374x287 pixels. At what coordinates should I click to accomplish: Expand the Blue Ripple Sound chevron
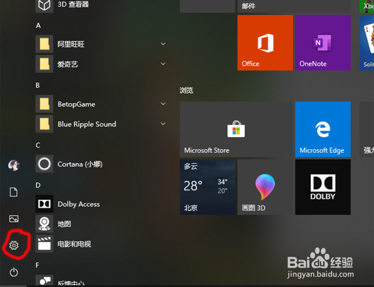(x=163, y=124)
